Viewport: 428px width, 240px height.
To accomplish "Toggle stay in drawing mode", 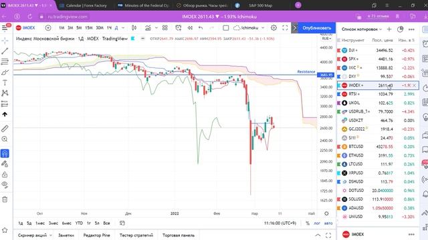I will [5, 164].
